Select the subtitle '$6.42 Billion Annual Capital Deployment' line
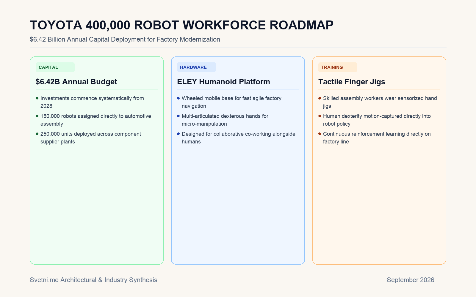The width and height of the screenshot is (476, 297). pos(125,39)
